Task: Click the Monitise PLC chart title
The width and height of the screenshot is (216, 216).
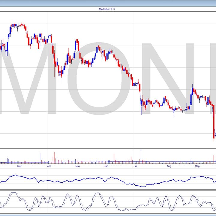Action: [x=107, y=9]
